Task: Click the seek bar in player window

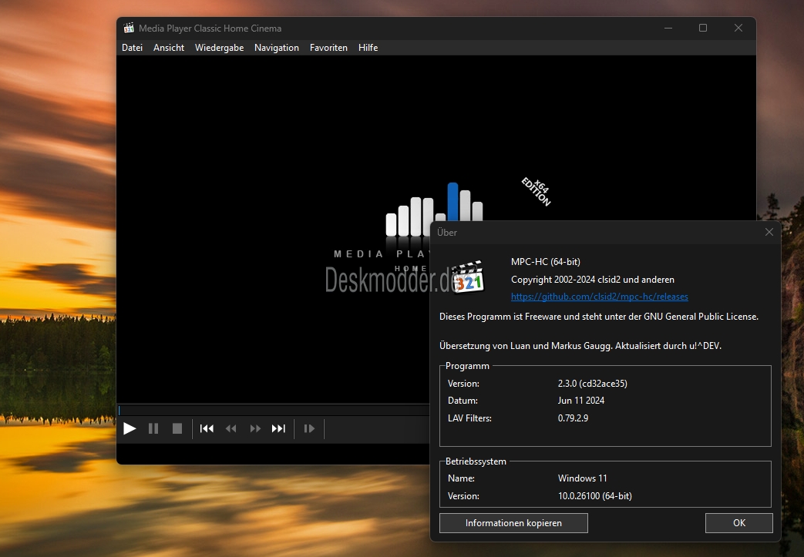Action: (274, 410)
